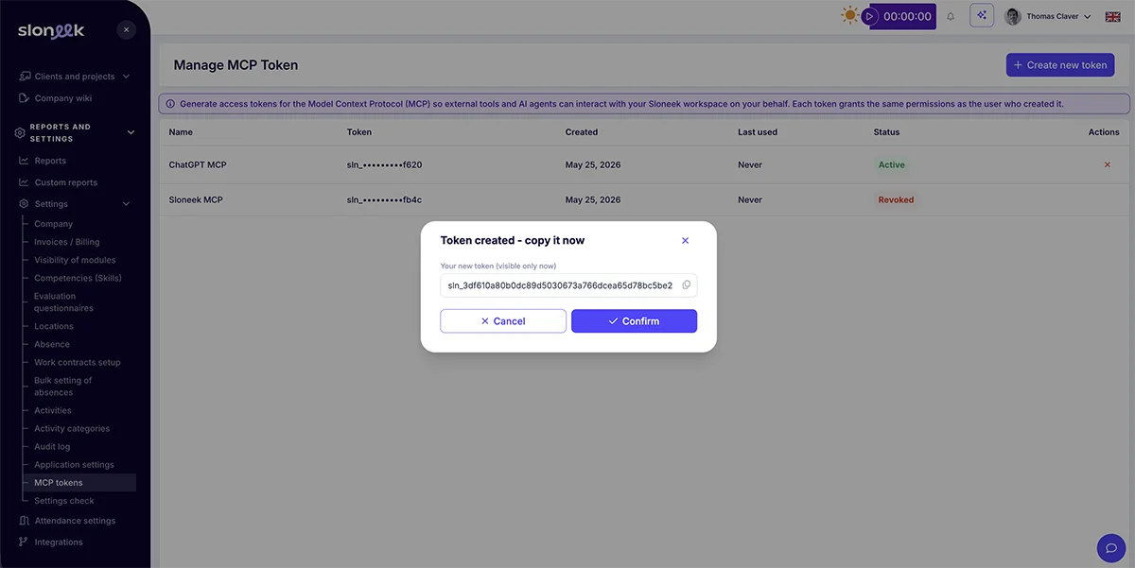The width and height of the screenshot is (1135, 568).
Task: Click the Integrations branch icon
Action: (24, 542)
